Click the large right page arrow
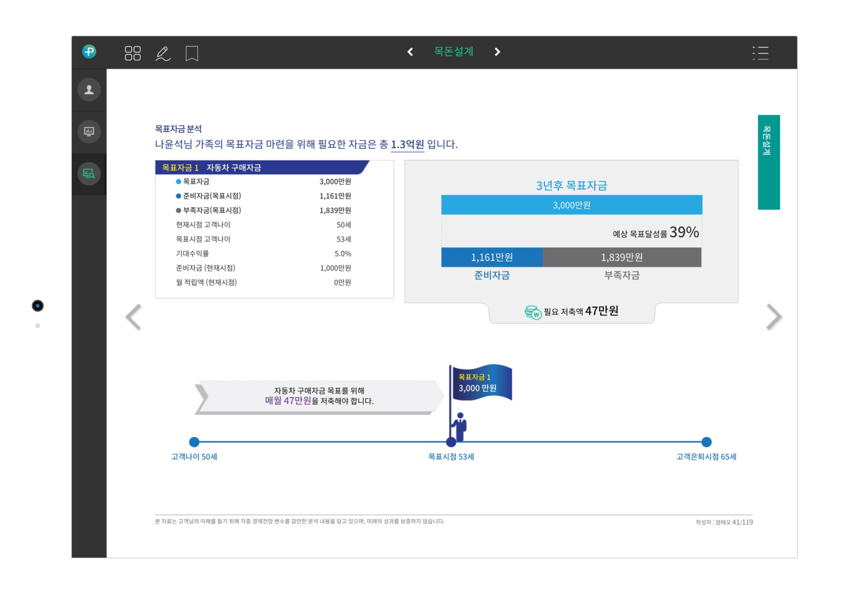The image size is (846, 603). (774, 317)
